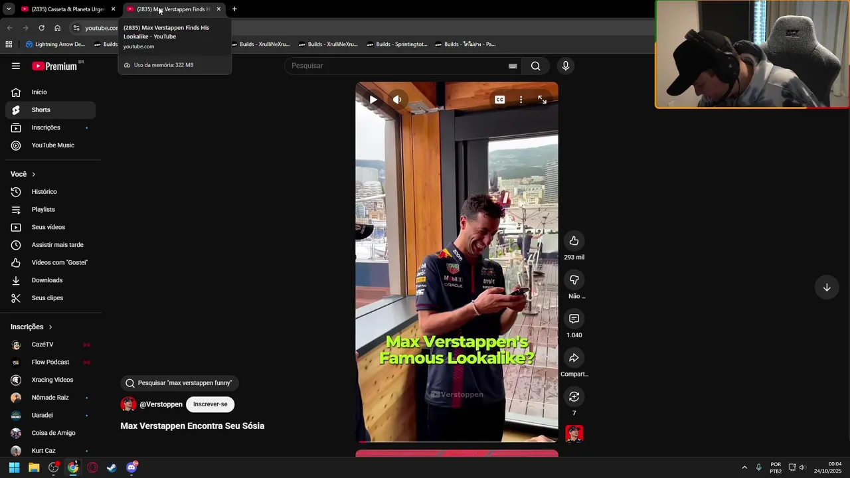The image size is (850, 478).
Task: Open the Xracing Videos channel
Action: pos(50,380)
